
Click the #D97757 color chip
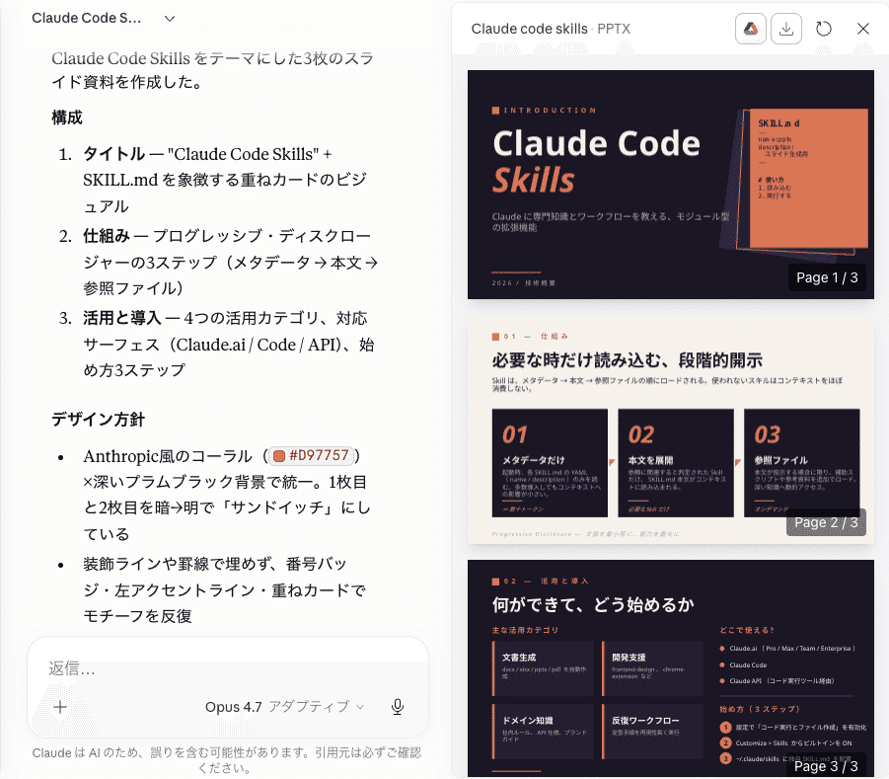tap(311, 455)
